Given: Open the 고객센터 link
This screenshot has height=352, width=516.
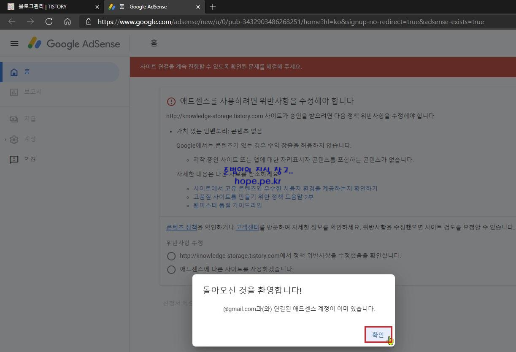Looking at the screenshot, I should click(247, 227).
